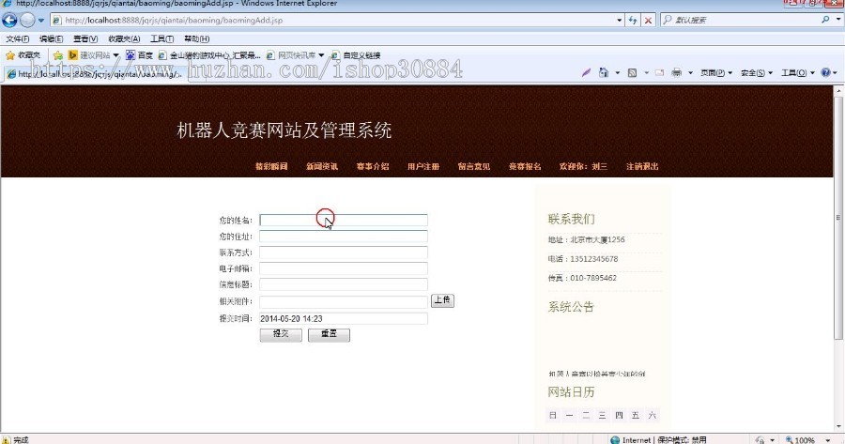The image size is (845, 444).
Task: Open the 工具(O) command bar menu
Action: pyautogui.click(x=797, y=72)
